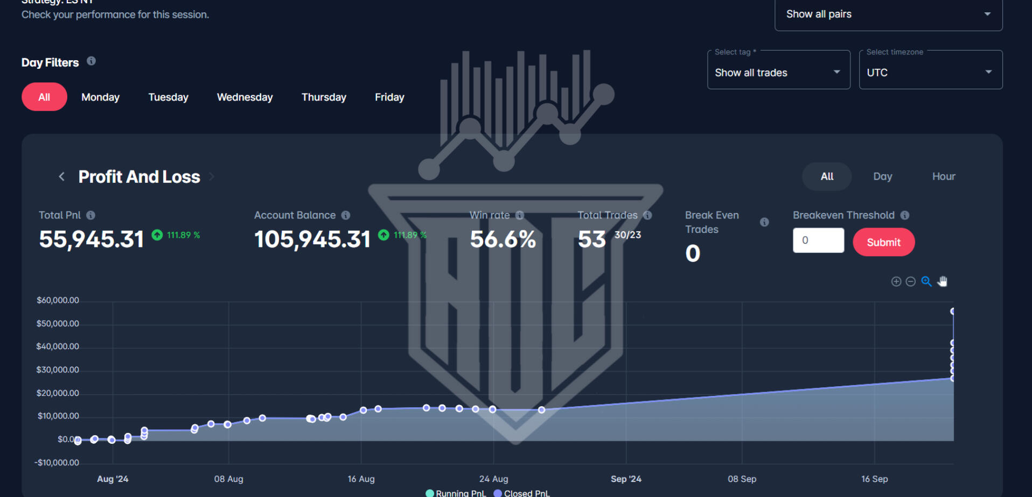
Task: Click the 16 Aug axis label
Action: coord(361,479)
